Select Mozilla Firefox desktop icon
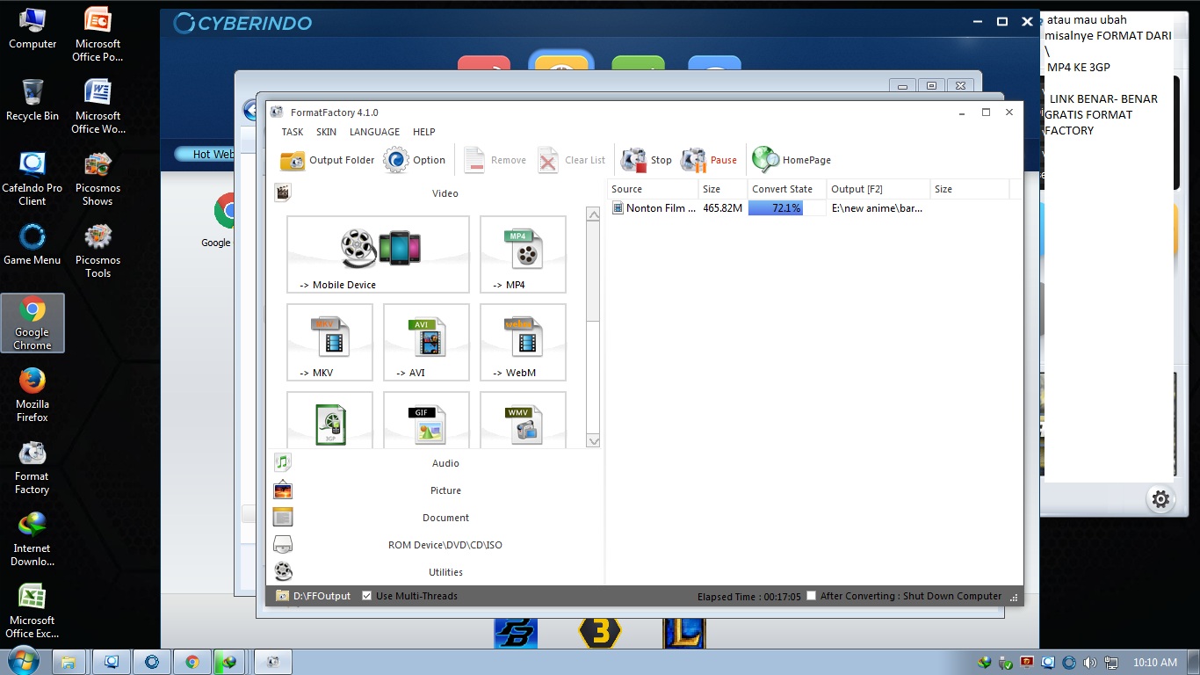Viewport: 1200px width, 675px height. tap(33, 395)
